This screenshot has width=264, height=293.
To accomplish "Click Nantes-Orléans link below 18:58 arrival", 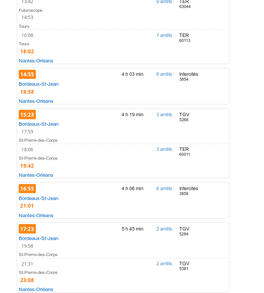I will point(36,101).
